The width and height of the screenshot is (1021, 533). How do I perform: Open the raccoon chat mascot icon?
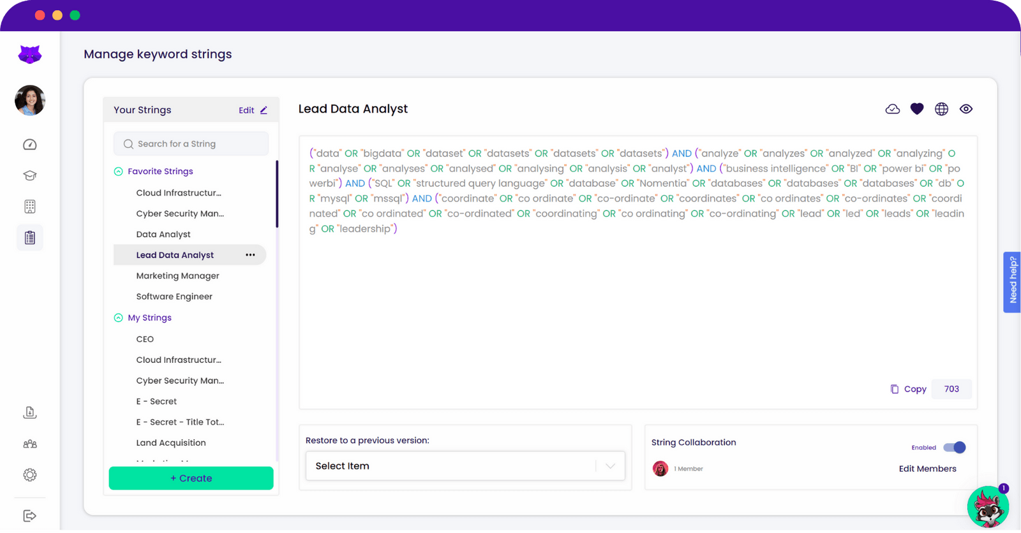[987, 507]
